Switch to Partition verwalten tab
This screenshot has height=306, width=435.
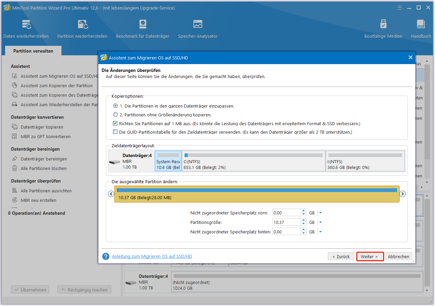point(33,51)
